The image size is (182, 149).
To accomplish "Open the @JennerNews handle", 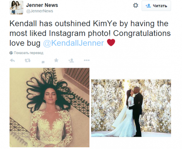I will (x=40, y=11).
